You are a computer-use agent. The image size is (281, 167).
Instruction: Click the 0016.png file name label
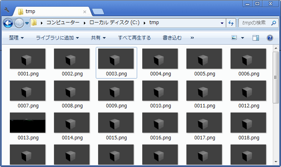click(160, 138)
